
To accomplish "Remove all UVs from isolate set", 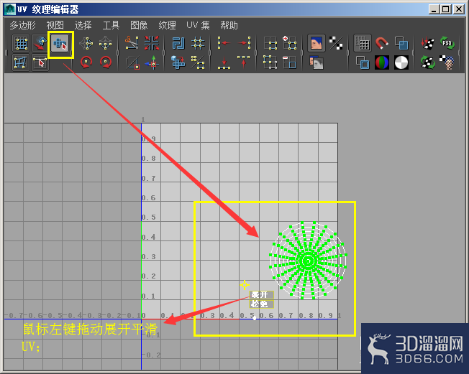I will (x=270, y=62).
